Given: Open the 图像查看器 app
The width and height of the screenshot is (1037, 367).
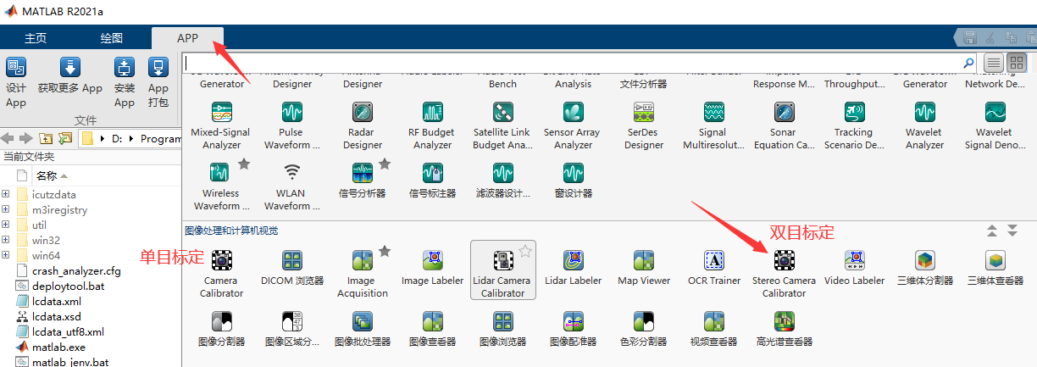Looking at the screenshot, I should [x=433, y=329].
